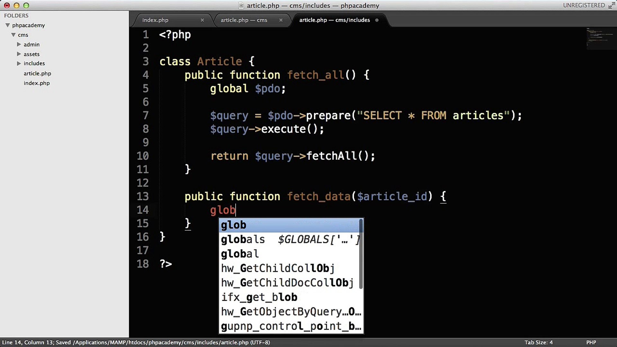Click line number 7 in gutter
617x347 pixels.
click(x=146, y=115)
